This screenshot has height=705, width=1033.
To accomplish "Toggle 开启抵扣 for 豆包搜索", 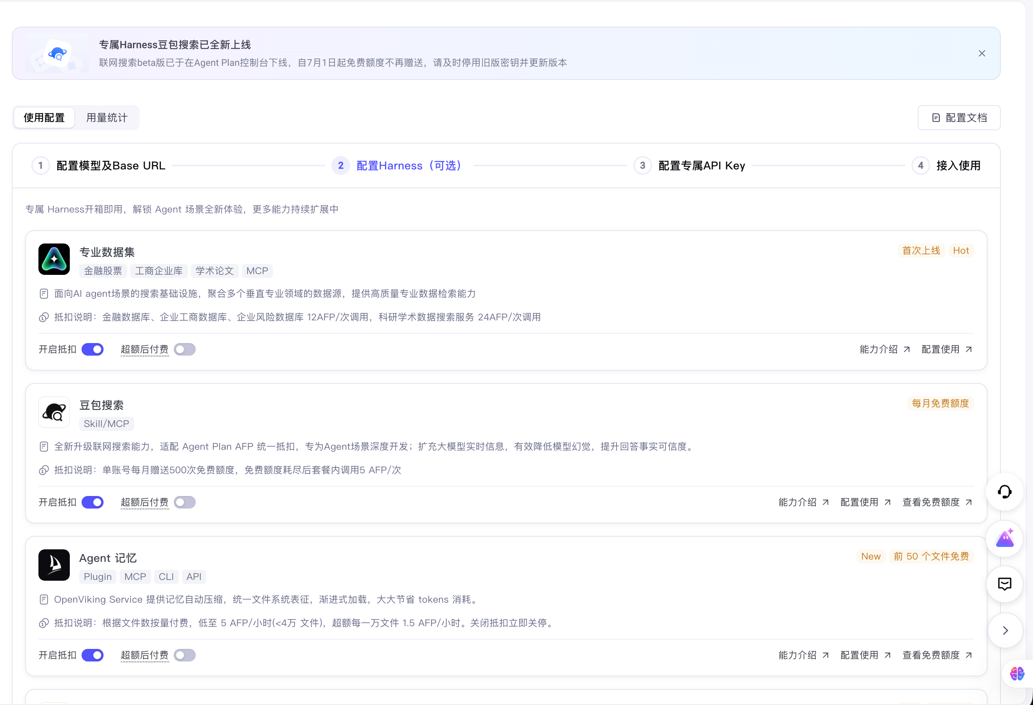I will 93,502.
